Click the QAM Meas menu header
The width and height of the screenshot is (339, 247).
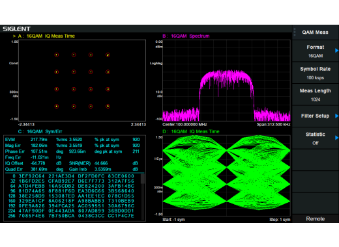[x=315, y=32]
